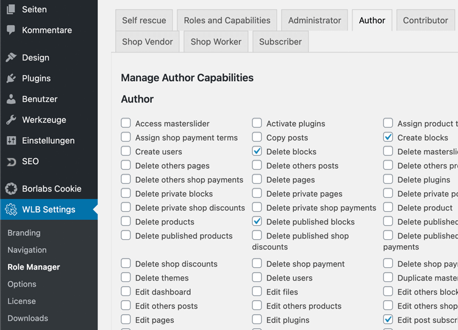This screenshot has height=330, width=458.
Task: Click the SEO menu icon
Action: pyautogui.click(x=11, y=161)
